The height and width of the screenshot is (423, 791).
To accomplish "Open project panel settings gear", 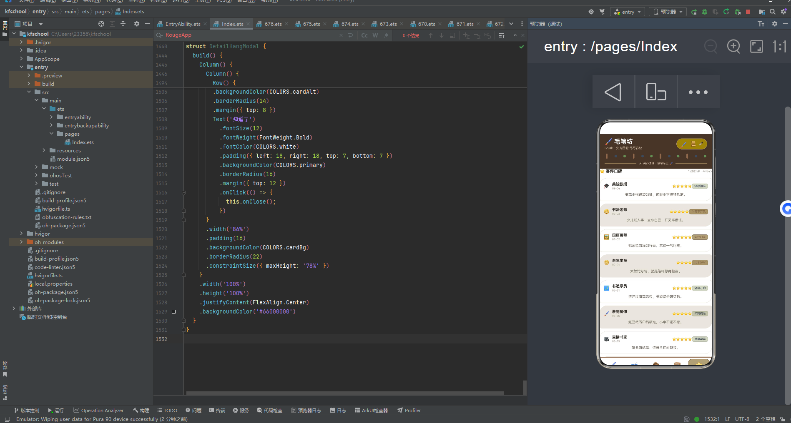I will pyautogui.click(x=137, y=24).
